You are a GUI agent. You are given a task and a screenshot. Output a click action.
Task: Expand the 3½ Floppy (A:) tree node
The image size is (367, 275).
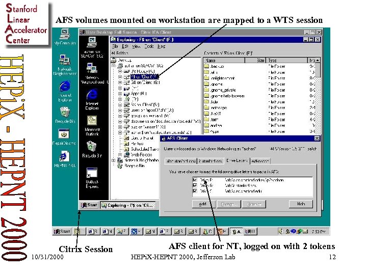[120, 71]
